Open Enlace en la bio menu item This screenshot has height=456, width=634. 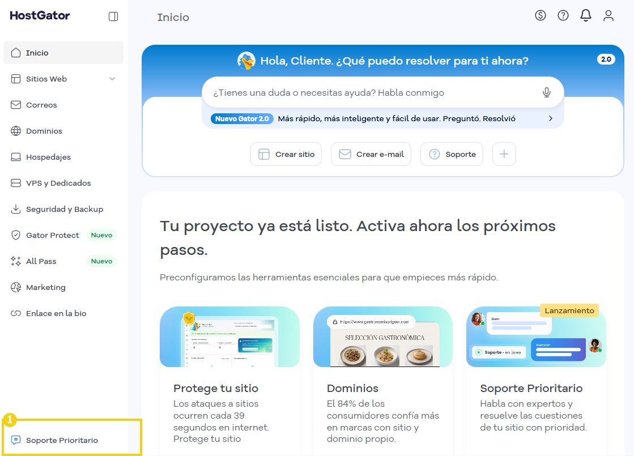click(x=63, y=313)
